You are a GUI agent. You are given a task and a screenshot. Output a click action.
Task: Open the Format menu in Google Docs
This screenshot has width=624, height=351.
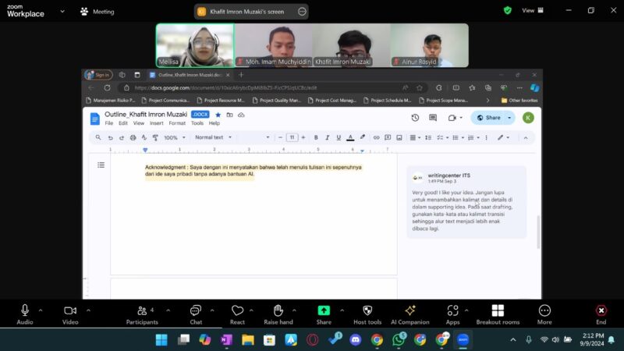click(177, 123)
